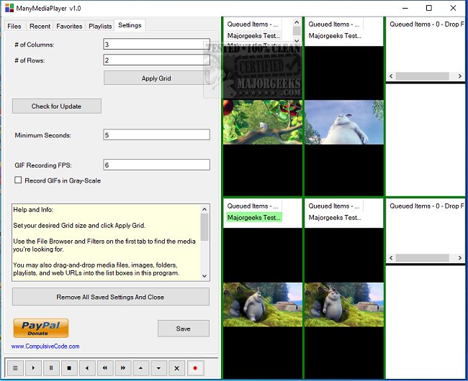The image size is (468, 381).
Task: Select Majorgeeks Test item in bottom-middle queue
Action: point(335,218)
